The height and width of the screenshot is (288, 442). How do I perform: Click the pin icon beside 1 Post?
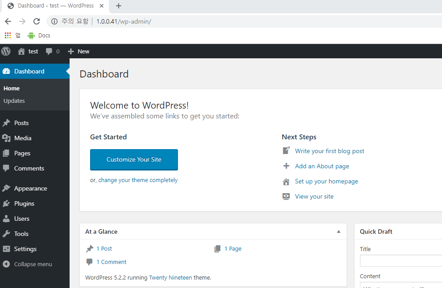[90, 249]
